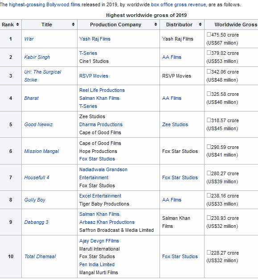Viewport: 258px width, 280px height.
Task: Click Zee Studios text in Good Newwz production cell
Action: [x=92, y=116]
